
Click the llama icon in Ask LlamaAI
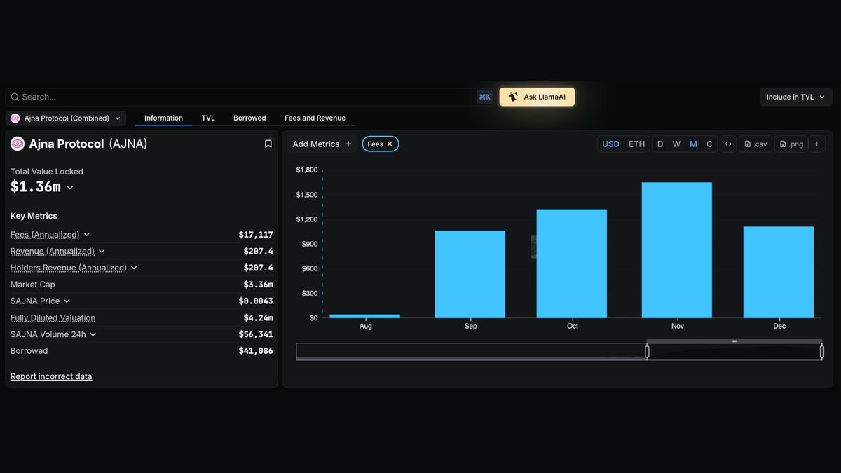pos(513,97)
